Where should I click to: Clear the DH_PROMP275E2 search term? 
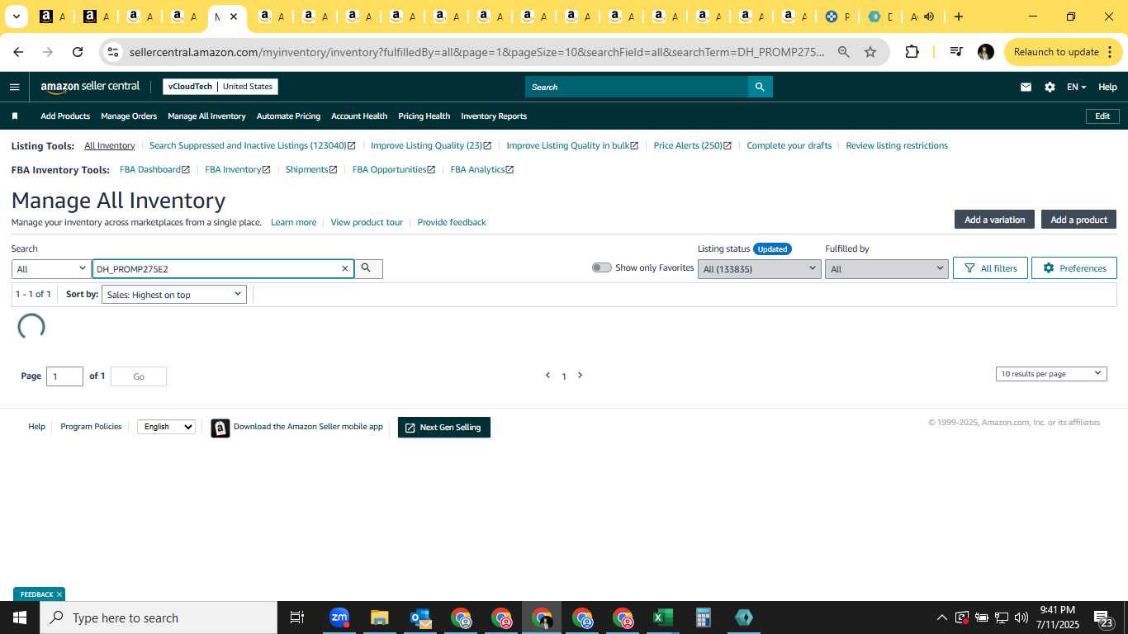click(x=345, y=268)
